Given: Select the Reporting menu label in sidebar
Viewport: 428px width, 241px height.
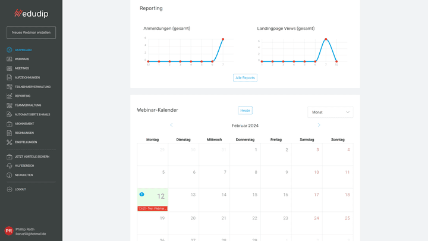Looking at the screenshot, I should (23, 96).
